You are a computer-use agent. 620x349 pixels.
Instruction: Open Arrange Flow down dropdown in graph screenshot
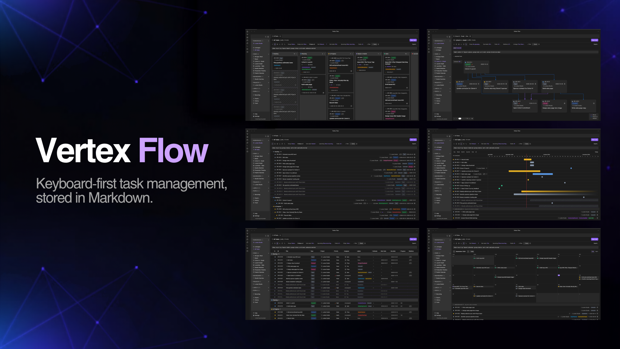coord(519,44)
